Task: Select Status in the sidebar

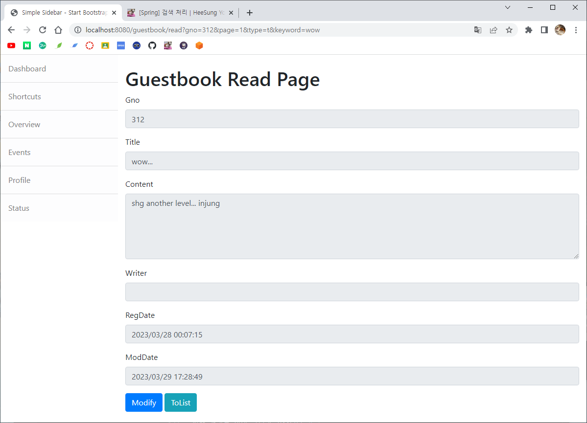Action: (x=59, y=208)
